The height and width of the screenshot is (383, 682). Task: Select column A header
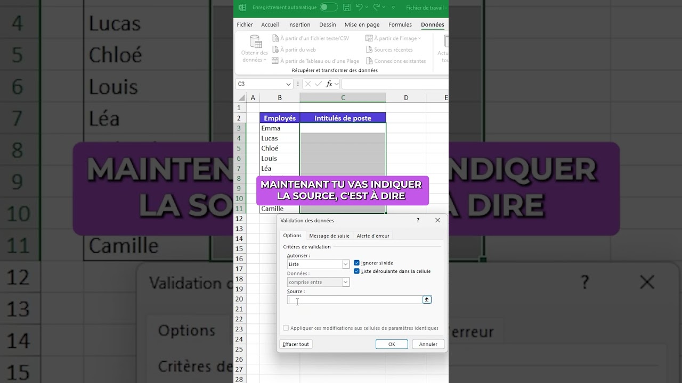253,98
